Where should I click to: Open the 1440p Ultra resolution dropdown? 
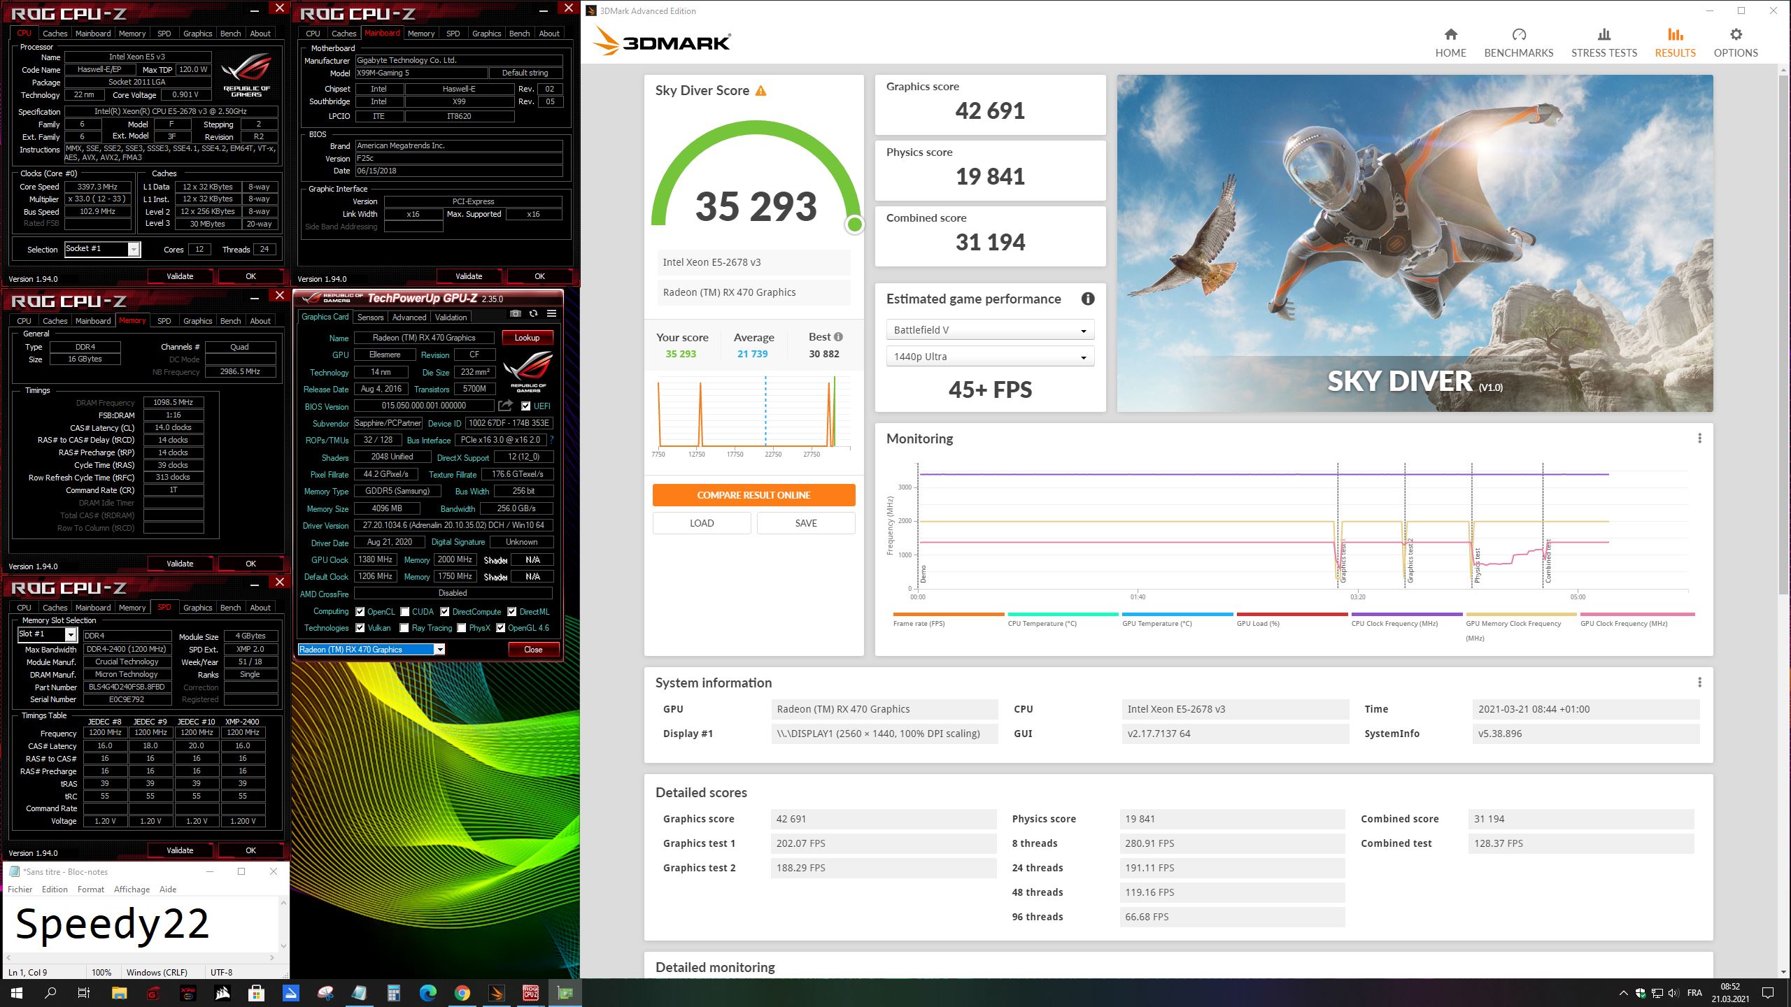990,357
